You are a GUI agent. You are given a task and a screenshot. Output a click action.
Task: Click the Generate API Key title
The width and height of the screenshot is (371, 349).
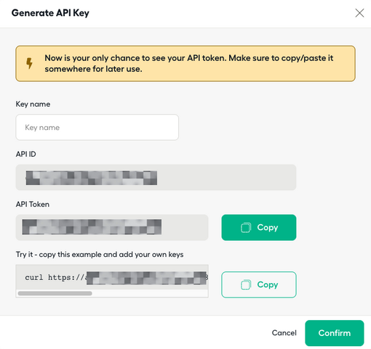[x=50, y=13]
